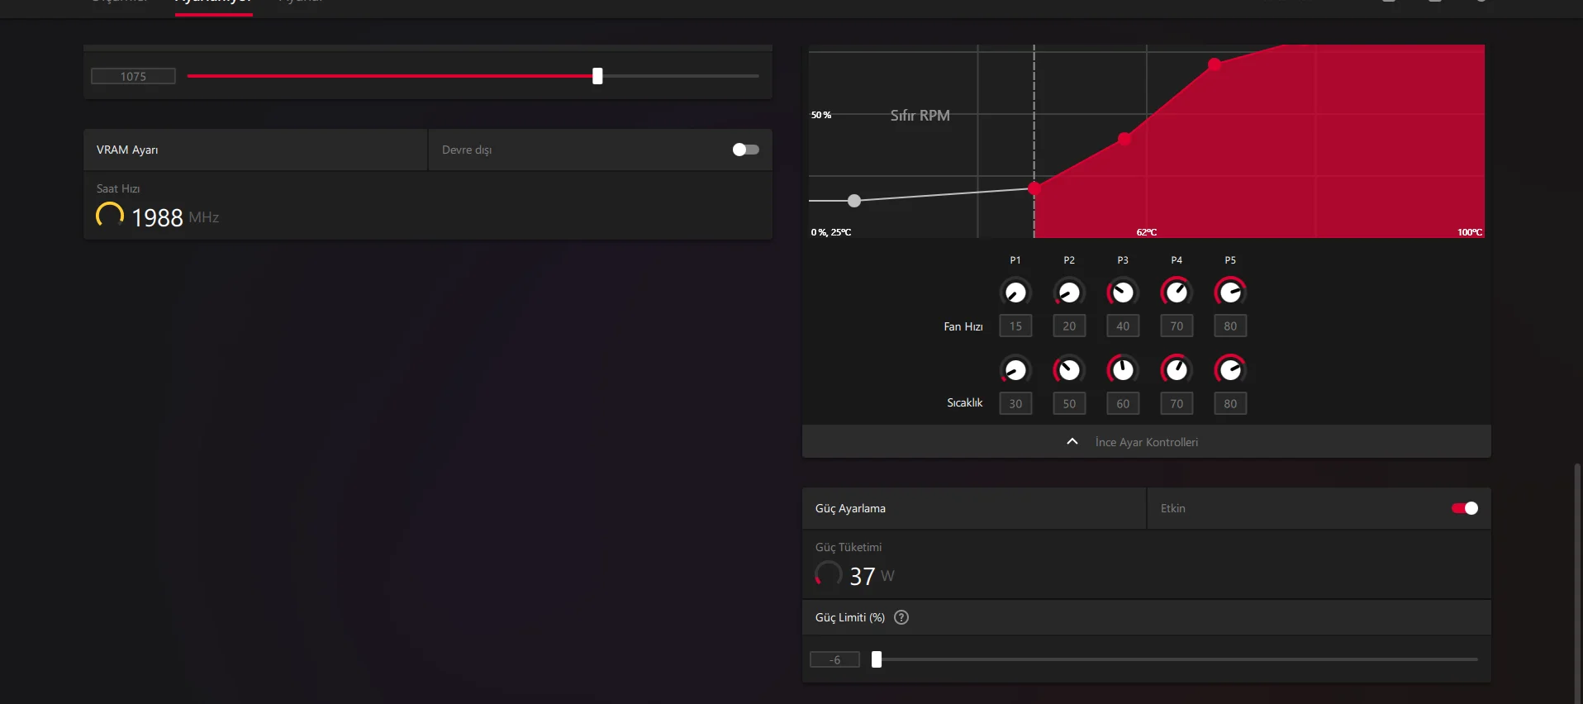Select the Sıcaklık P2 field showing 50
Viewport: 1583px width, 704px height.
(x=1069, y=404)
